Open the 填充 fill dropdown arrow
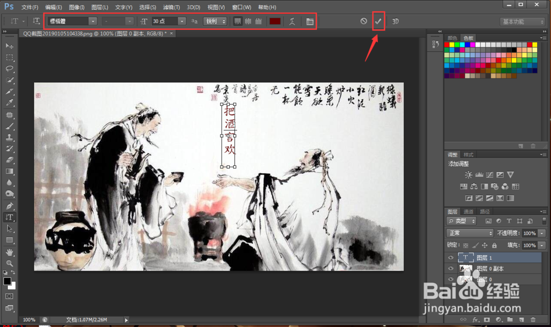 coord(542,245)
